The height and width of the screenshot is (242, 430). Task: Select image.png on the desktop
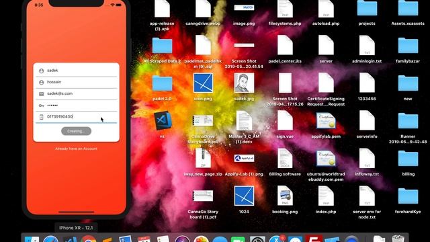point(244,7)
